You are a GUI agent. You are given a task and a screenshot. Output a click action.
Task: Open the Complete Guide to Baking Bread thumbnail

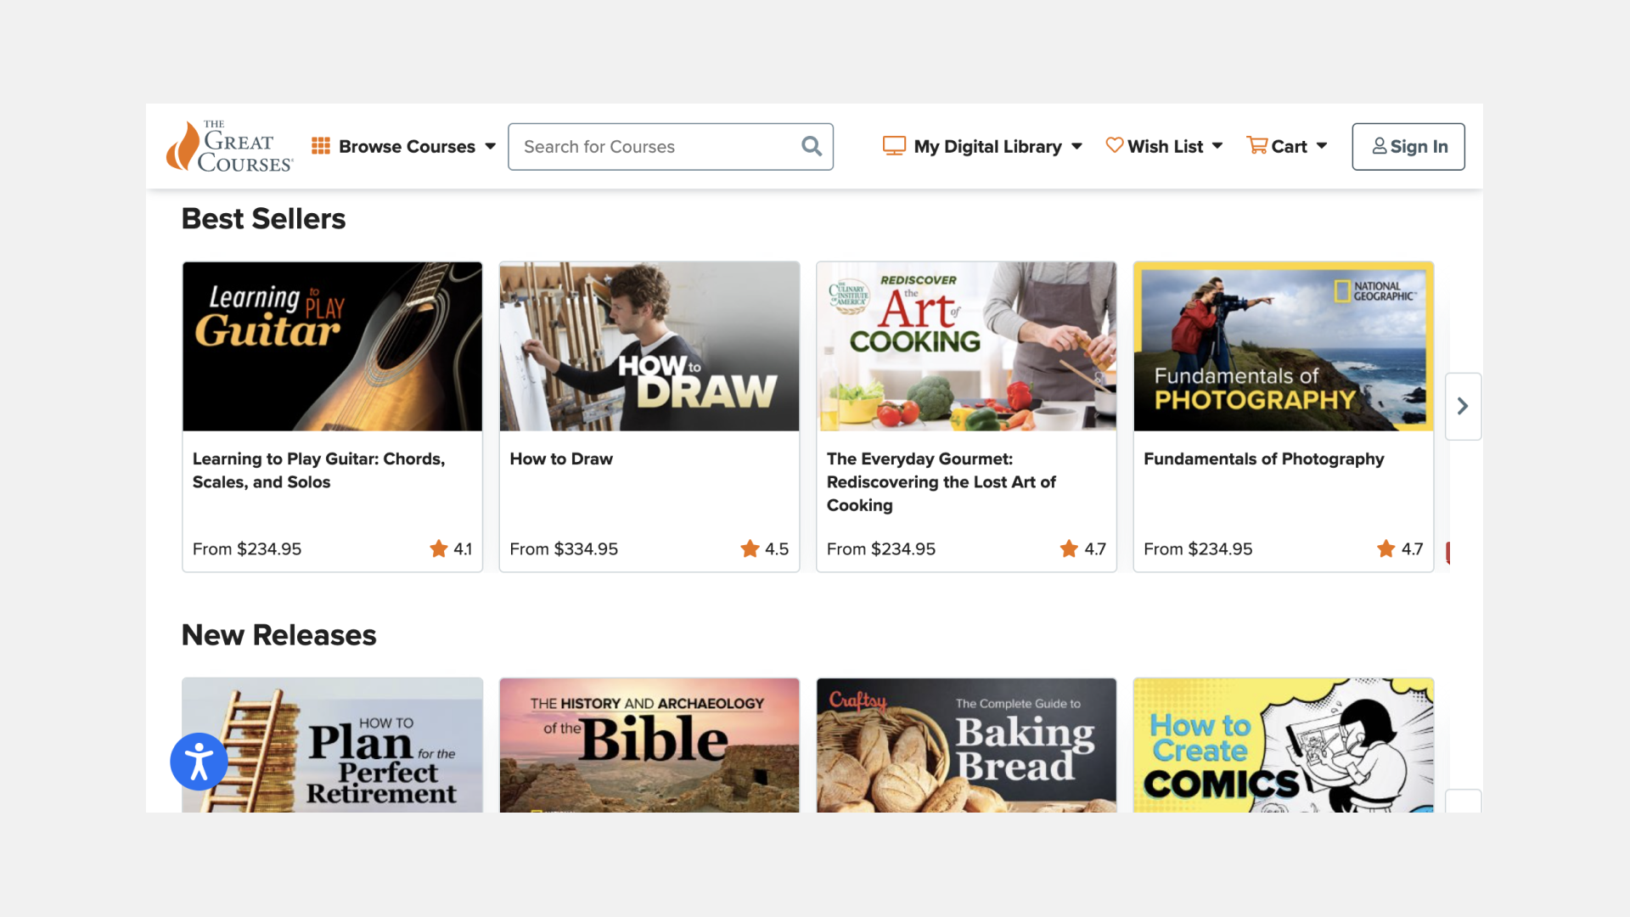[966, 745]
